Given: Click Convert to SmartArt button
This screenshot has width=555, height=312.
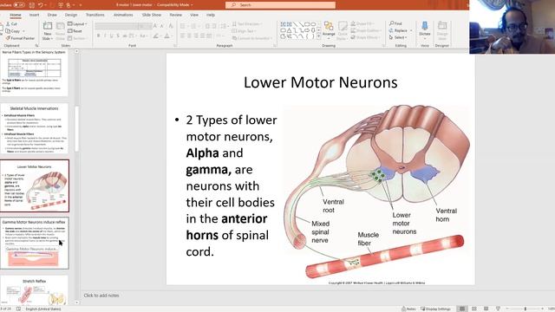Looking at the screenshot, I should [x=252, y=38].
